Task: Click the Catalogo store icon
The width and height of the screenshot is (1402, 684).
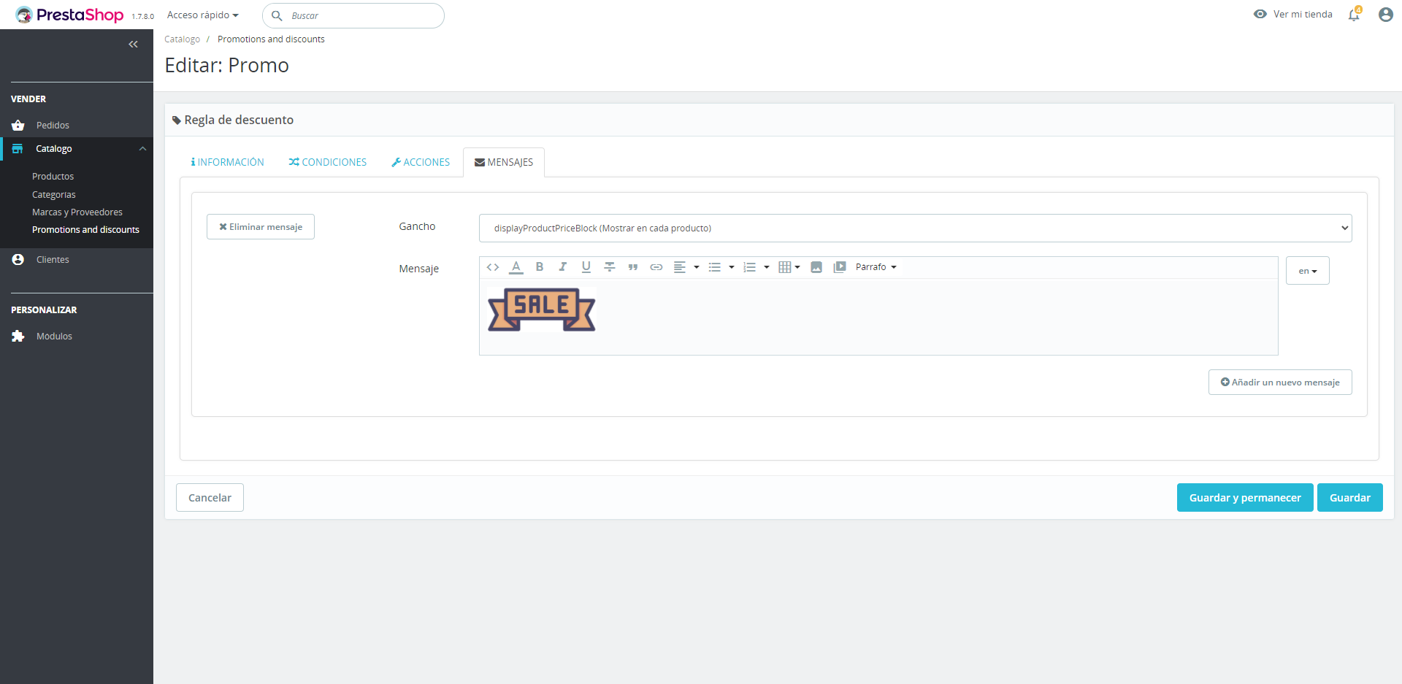Action: click(18, 148)
